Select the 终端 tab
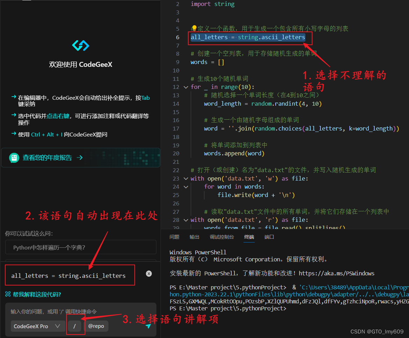Image resolution: width=409 pixels, height=338 pixels. (x=249, y=237)
